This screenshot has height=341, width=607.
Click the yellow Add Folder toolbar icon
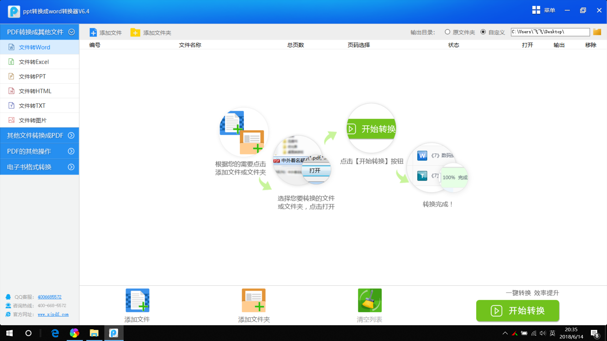[135, 33]
